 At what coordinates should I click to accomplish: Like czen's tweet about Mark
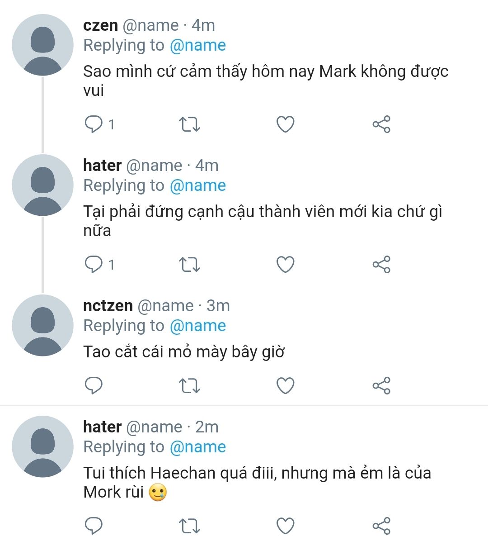click(285, 124)
